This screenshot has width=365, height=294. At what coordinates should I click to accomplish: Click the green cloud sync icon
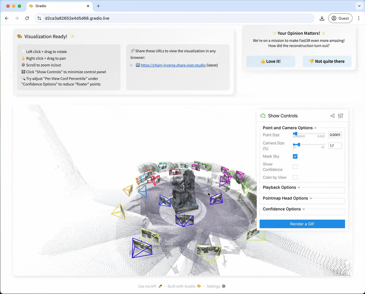pyautogui.click(x=263, y=116)
